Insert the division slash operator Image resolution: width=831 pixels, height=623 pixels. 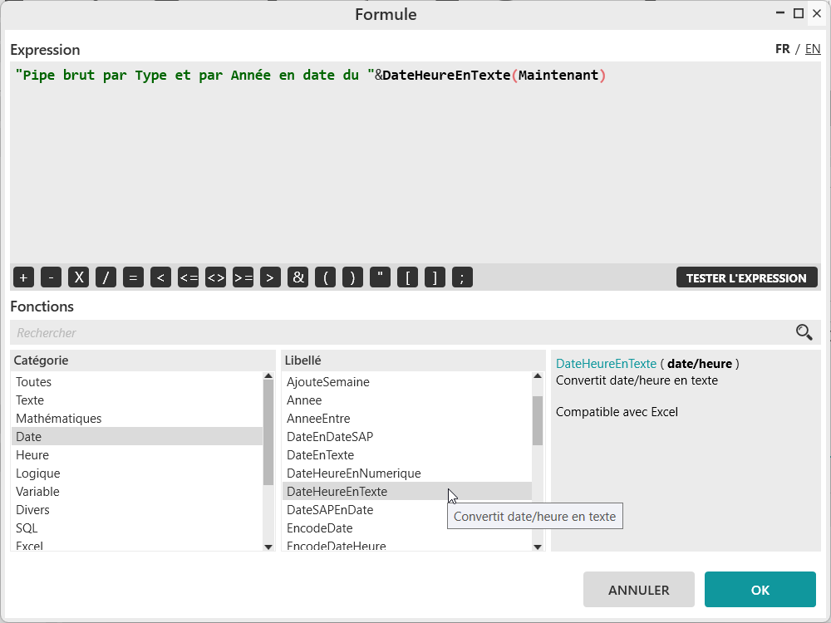106,277
